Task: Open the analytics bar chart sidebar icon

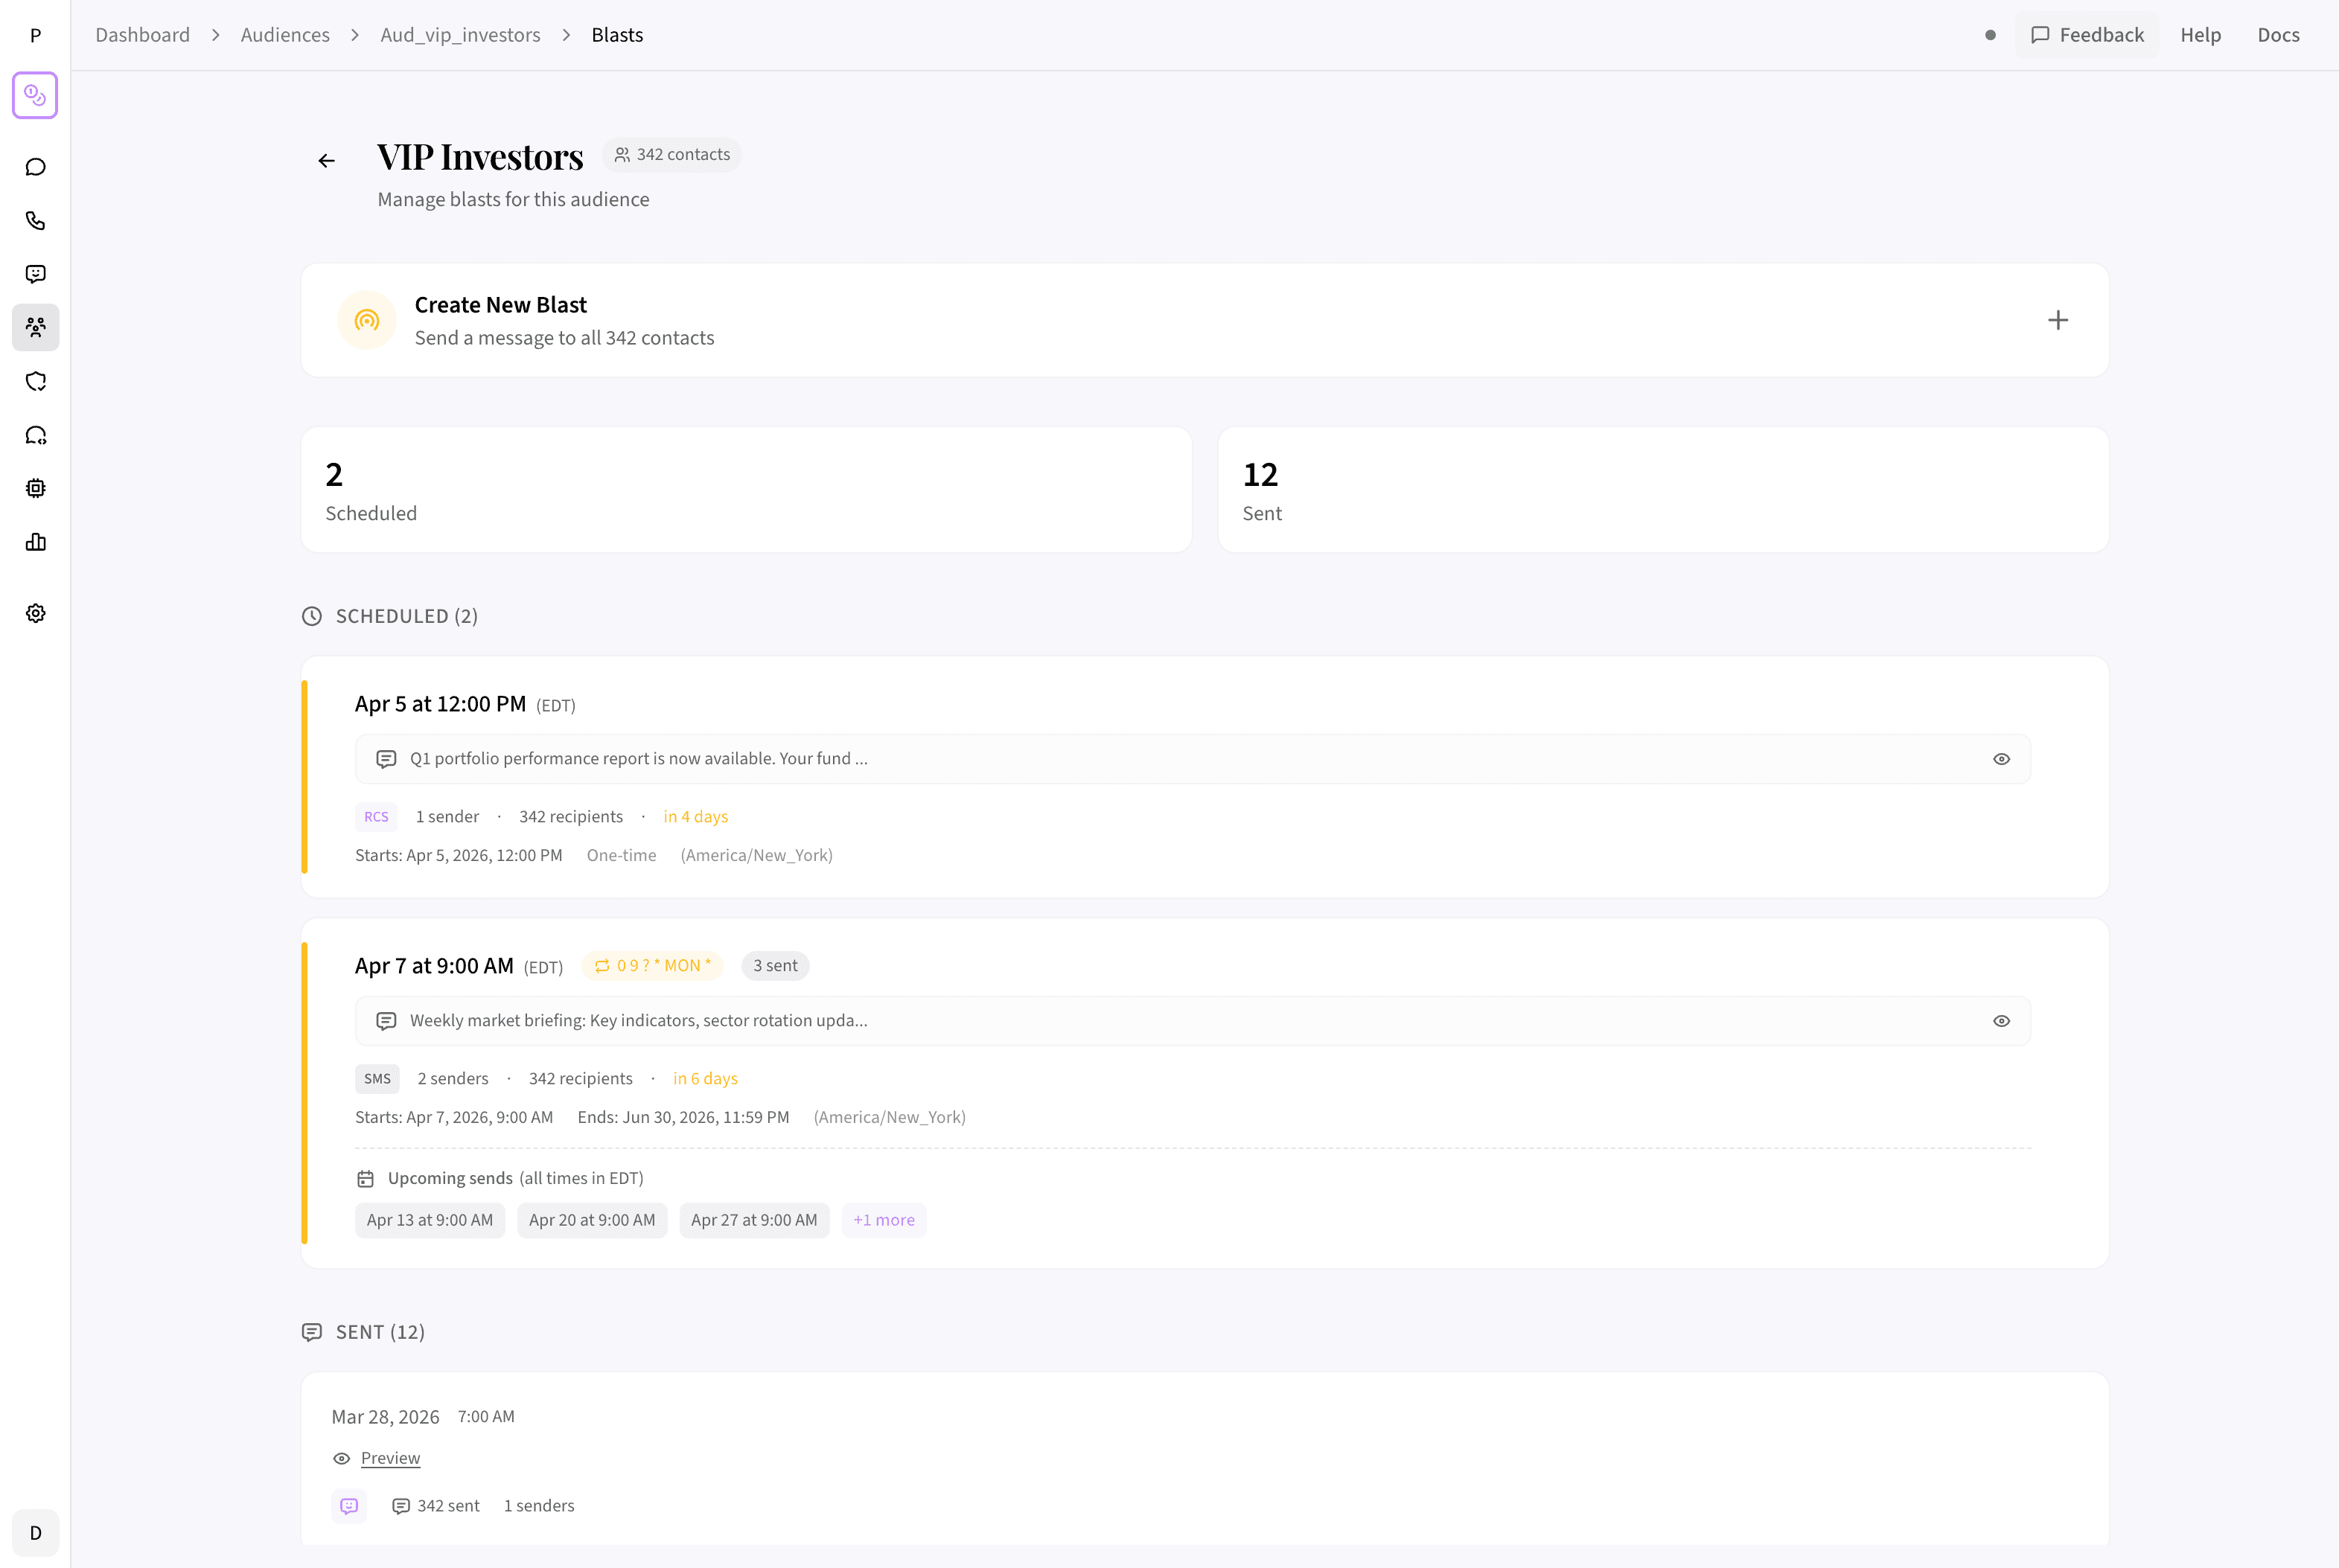Action: [x=36, y=542]
